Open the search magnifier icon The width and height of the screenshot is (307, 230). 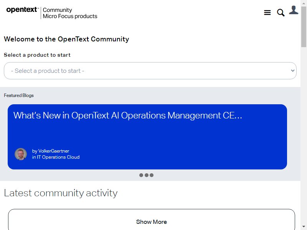pyautogui.click(x=281, y=13)
